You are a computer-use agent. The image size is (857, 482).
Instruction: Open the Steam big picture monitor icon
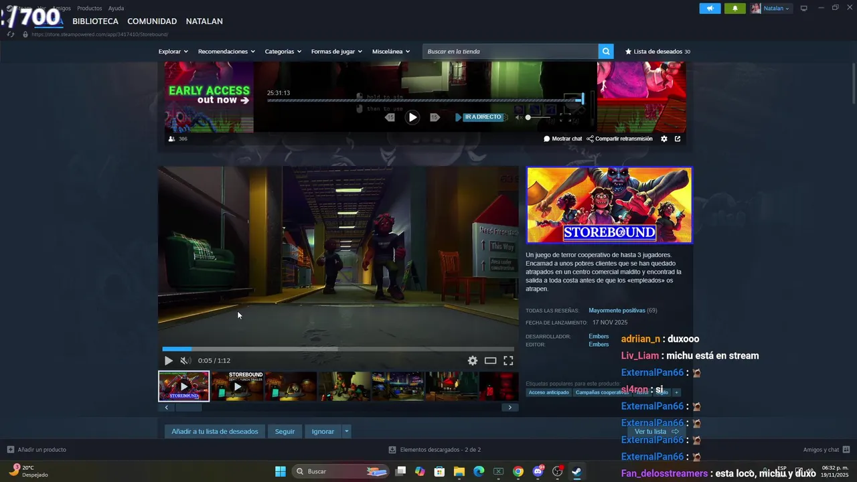coord(804,8)
